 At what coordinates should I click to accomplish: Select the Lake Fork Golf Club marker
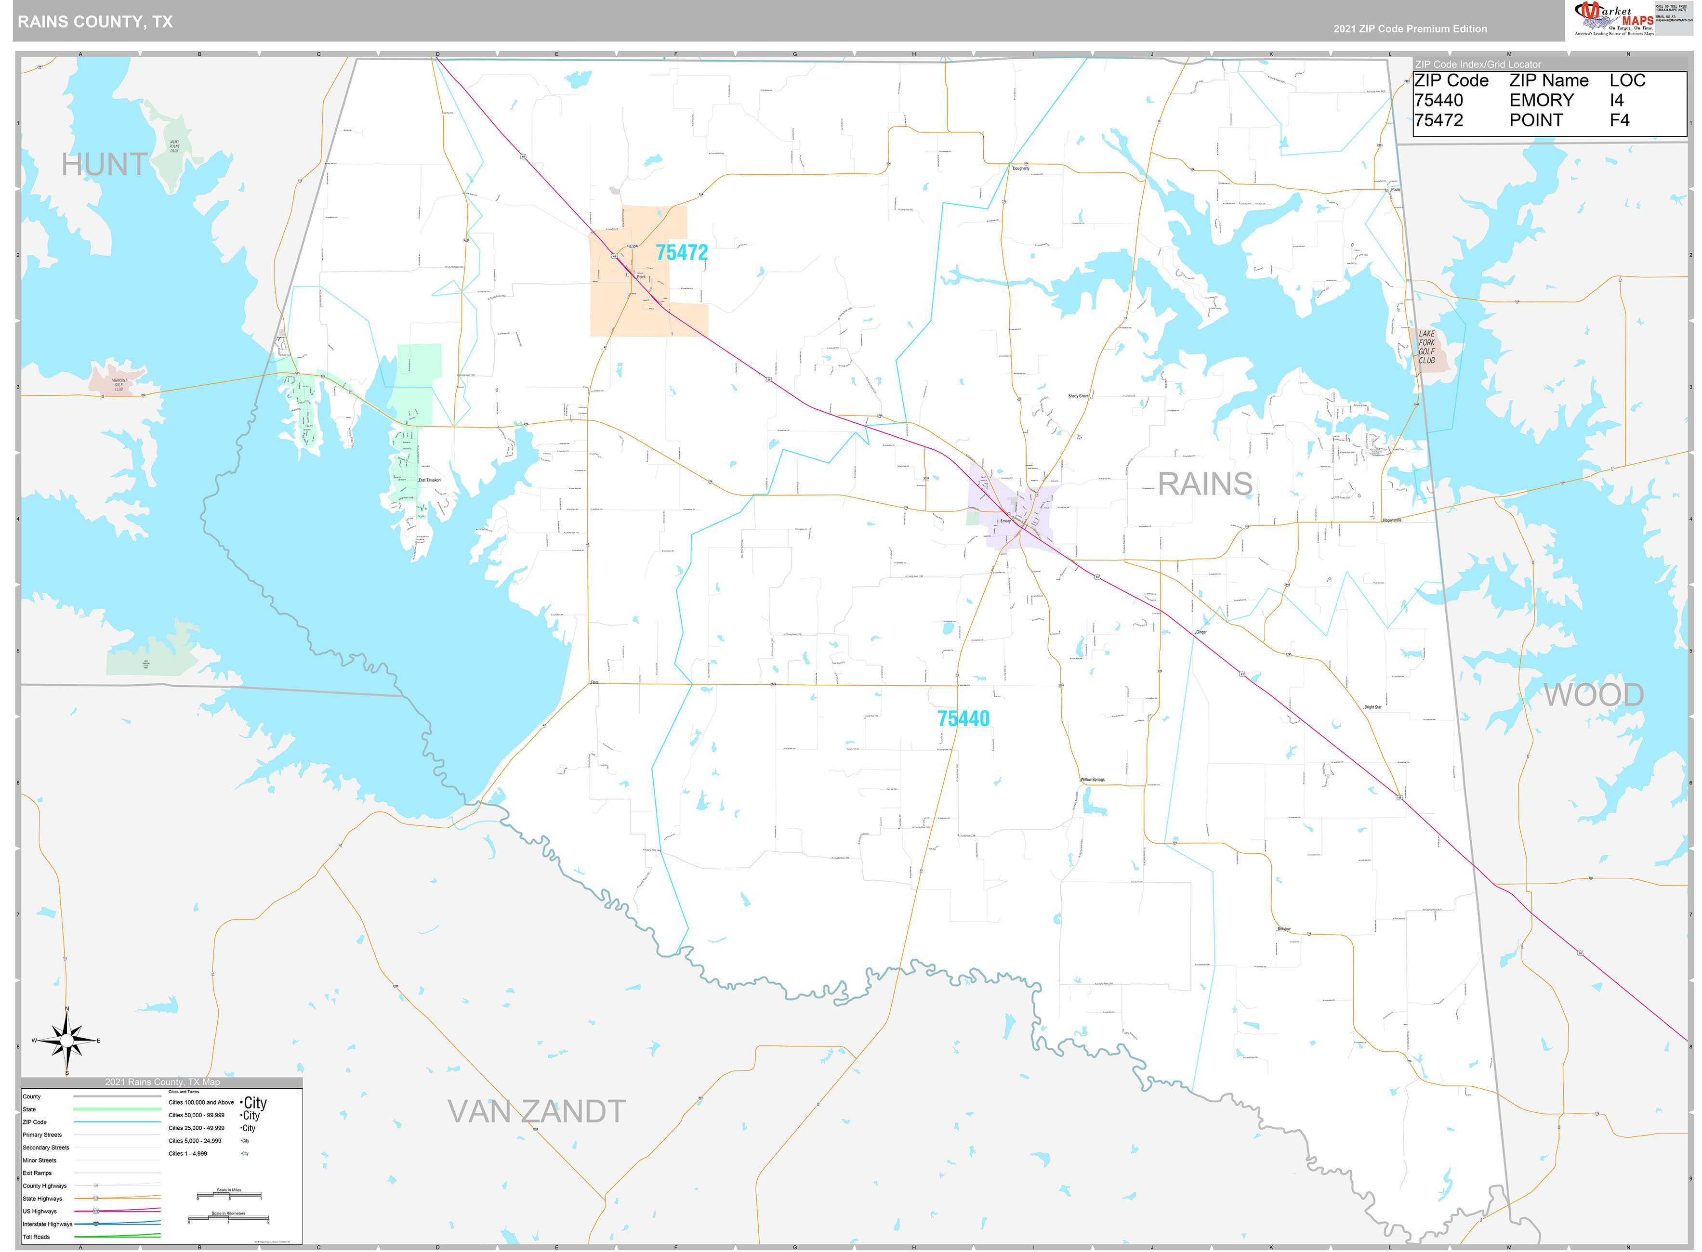coord(1427,345)
